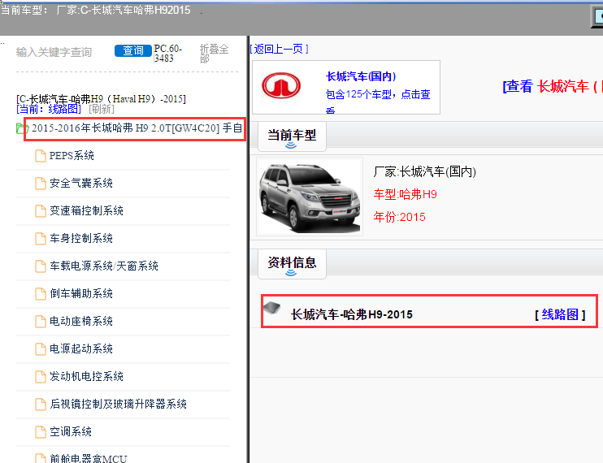Click the [C-长城汽车-哈弗H9 (Haval H9) -2015] heading

click(x=101, y=99)
